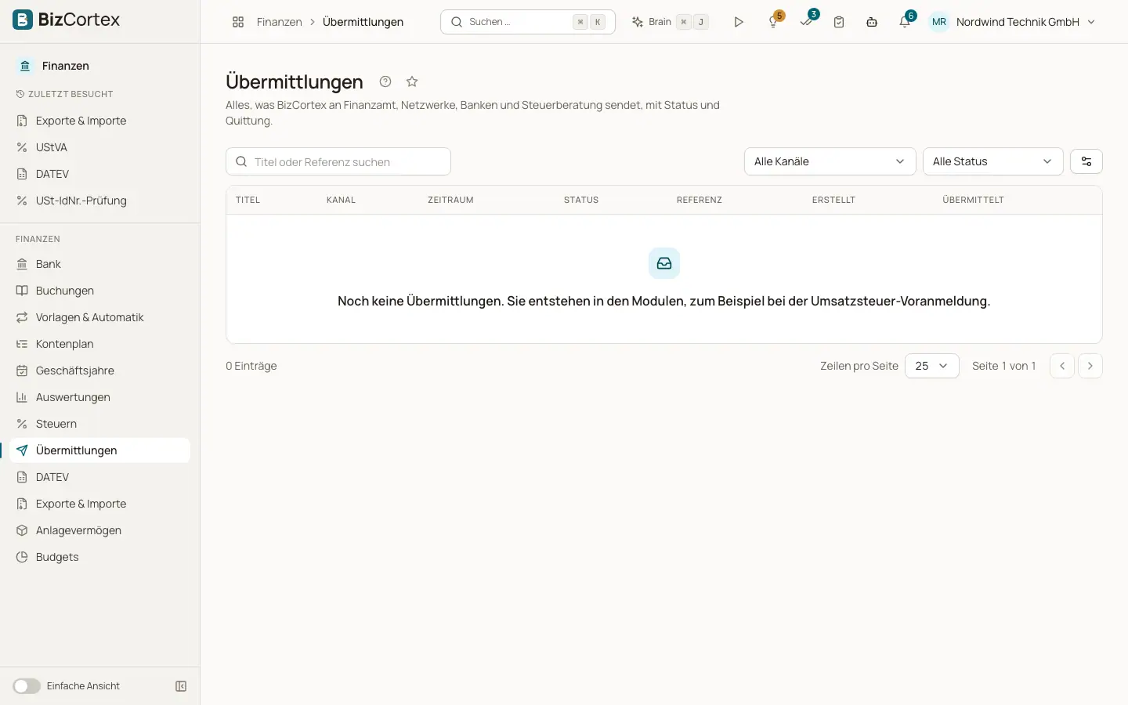This screenshot has width=1128, height=705.
Task: Open Anlagevermögen in the sidebar
Action: click(100, 530)
